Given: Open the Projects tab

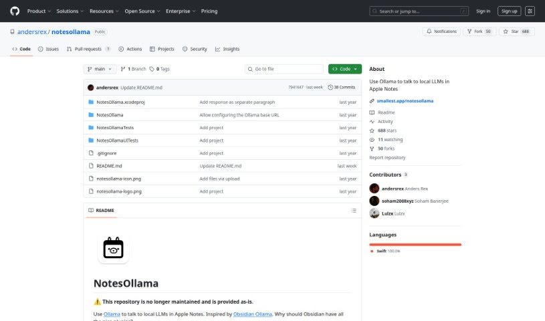Looking at the screenshot, I should click(x=162, y=49).
